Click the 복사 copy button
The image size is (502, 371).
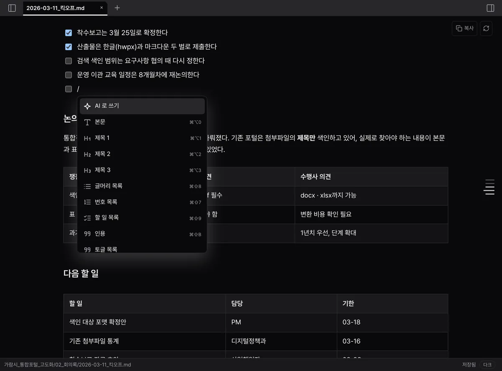pos(465,28)
